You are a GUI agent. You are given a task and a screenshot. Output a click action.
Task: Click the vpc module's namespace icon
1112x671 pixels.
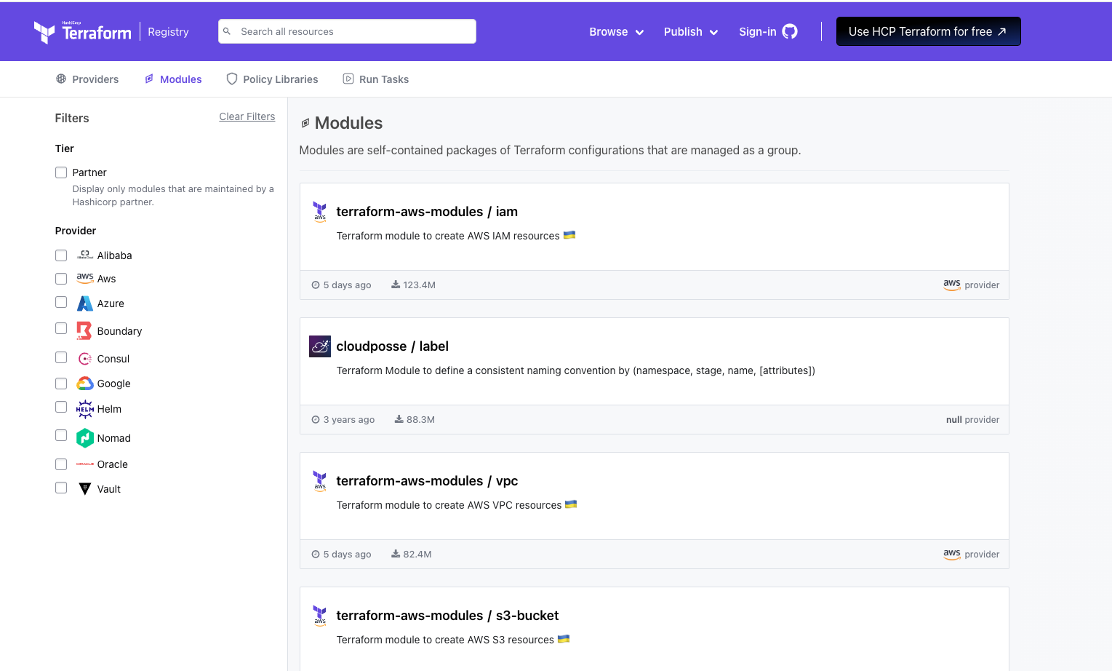tap(320, 480)
